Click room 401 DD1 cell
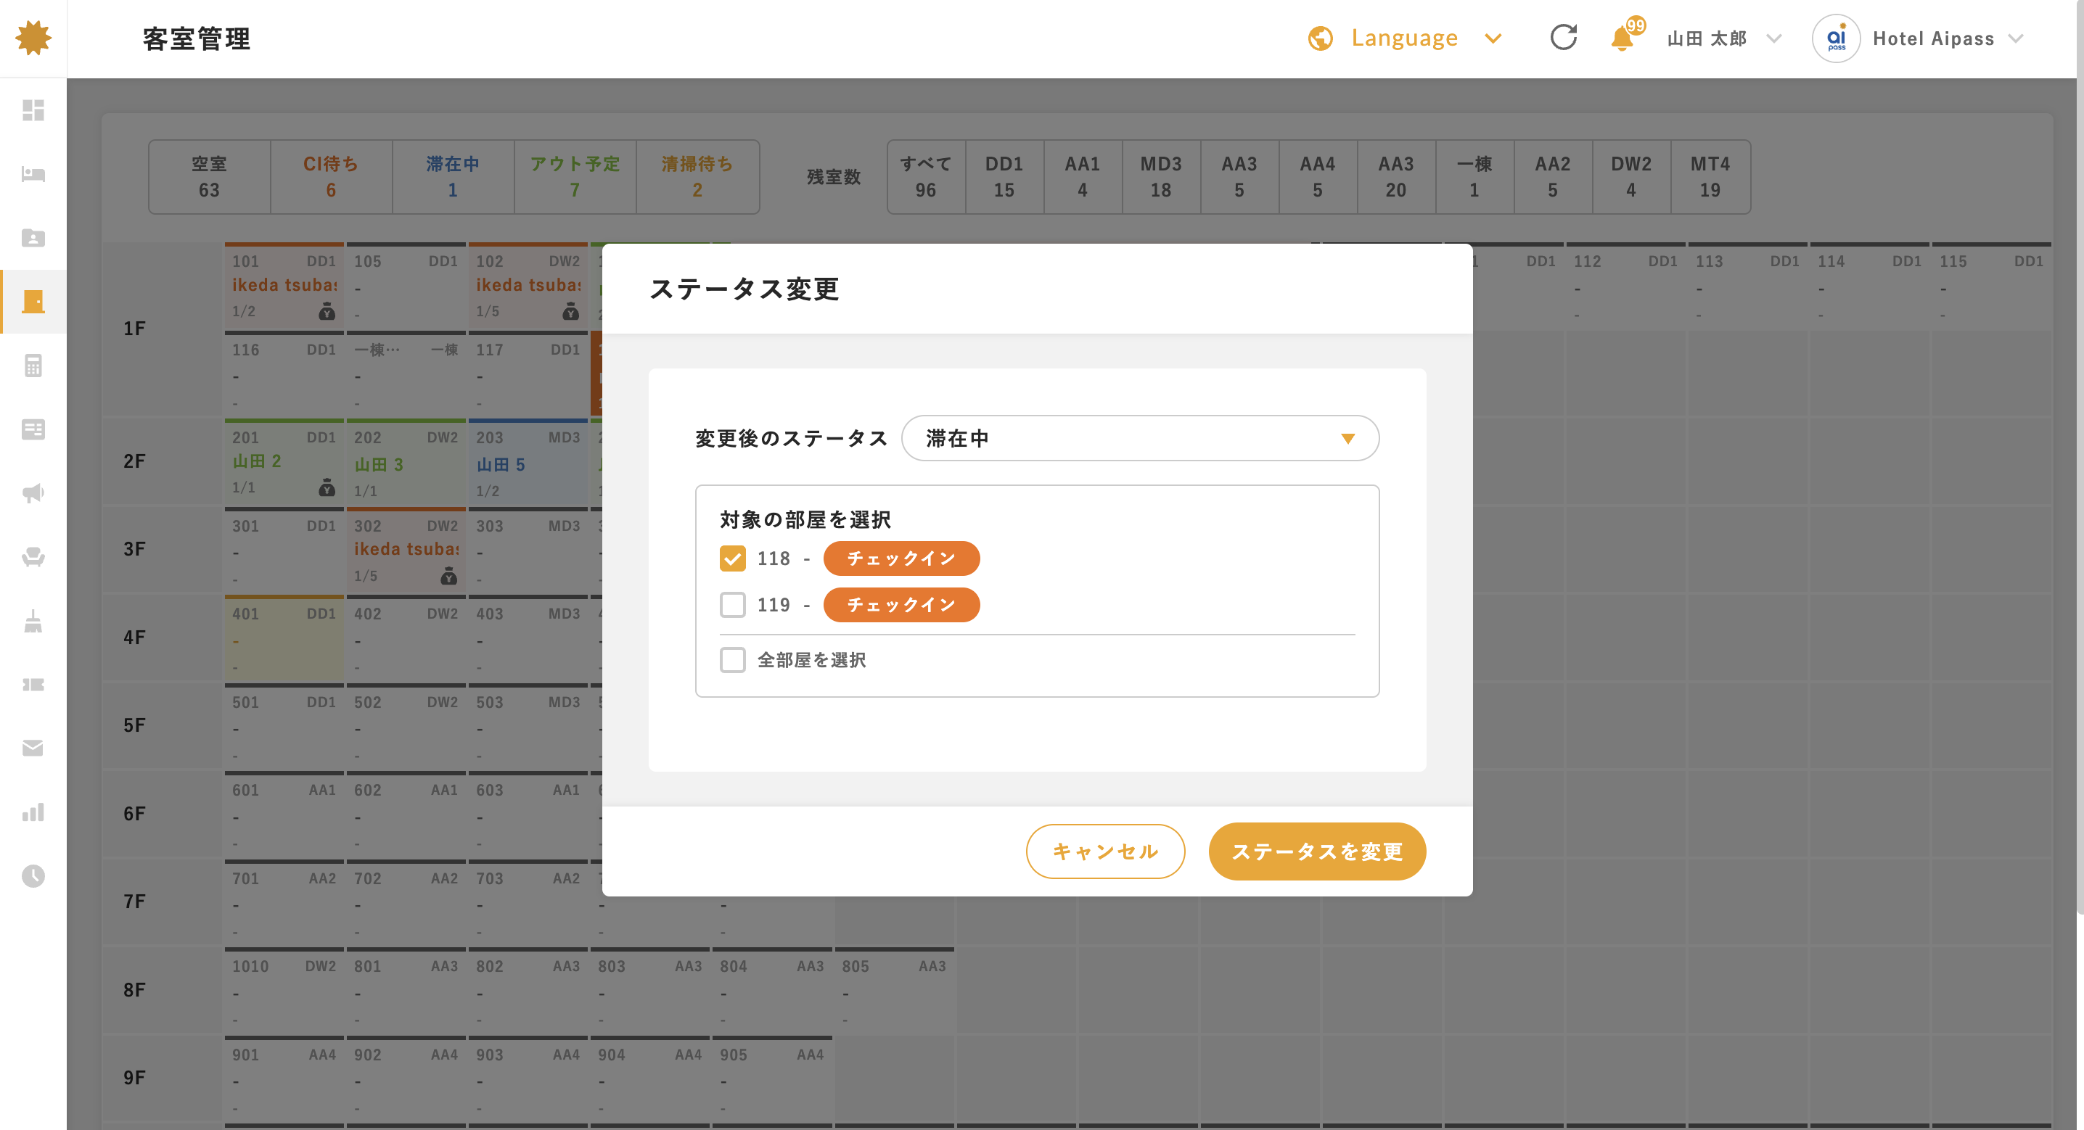This screenshot has height=1130, width=2084. coord(284,639)
